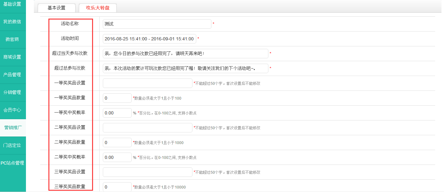Go to 微官网 in the sidebar
This screenshot has width=444, height=192.
tap(13, 39)
